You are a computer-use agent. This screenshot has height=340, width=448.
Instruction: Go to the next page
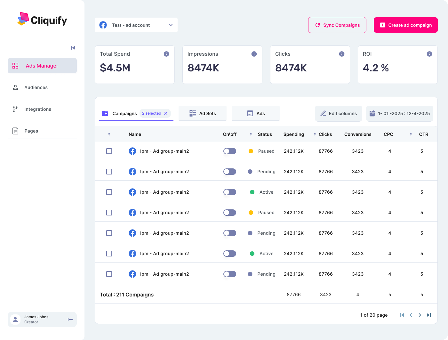click(420, 315)
